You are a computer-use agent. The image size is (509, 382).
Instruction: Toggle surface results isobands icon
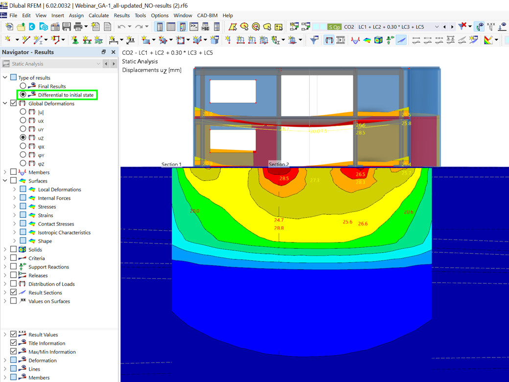click(367, 40)
